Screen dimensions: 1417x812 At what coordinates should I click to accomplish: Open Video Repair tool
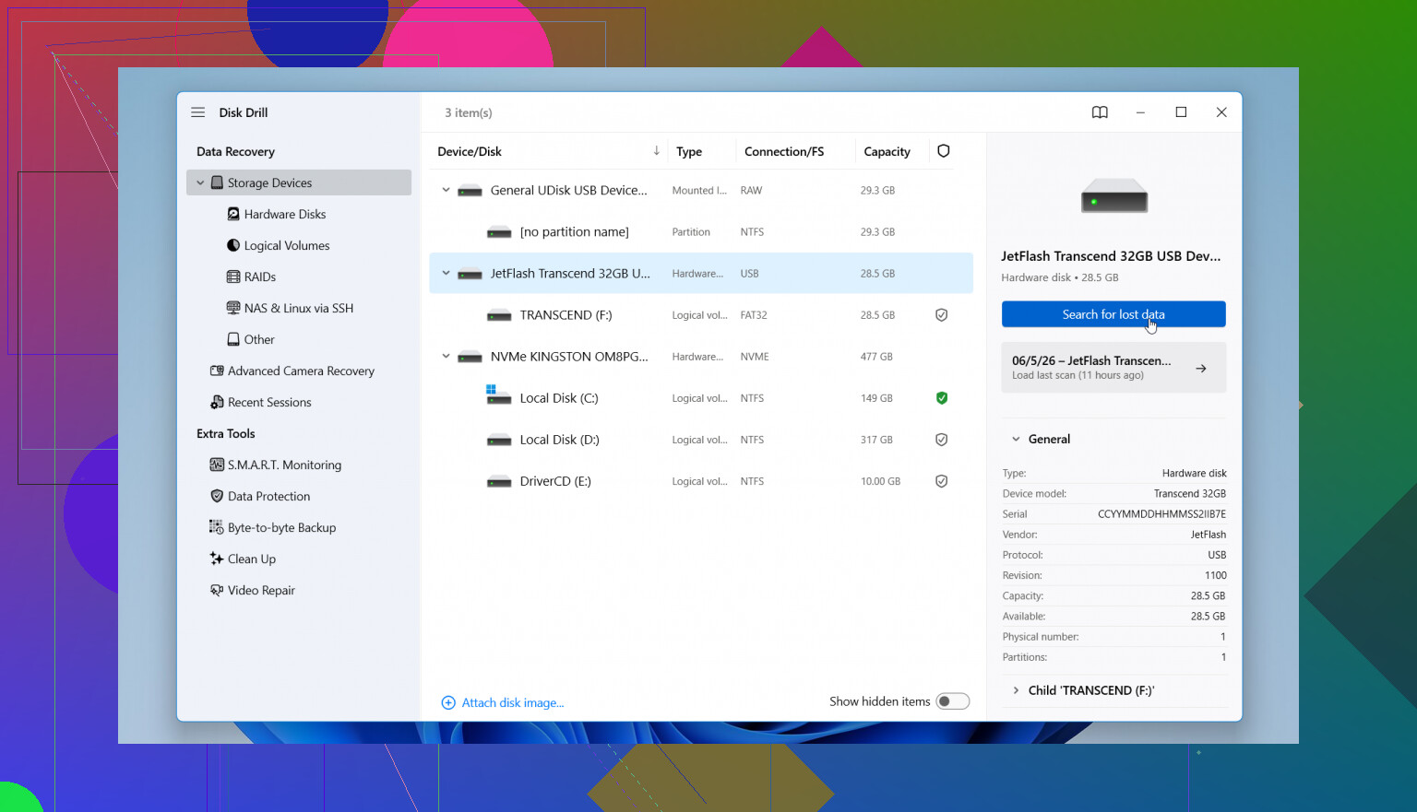click(x=261, y=590)
